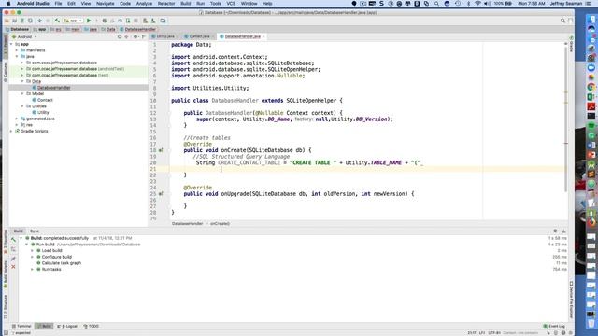
Task: Click the build panel settings gear icon
Action: [x=556, y=231]
